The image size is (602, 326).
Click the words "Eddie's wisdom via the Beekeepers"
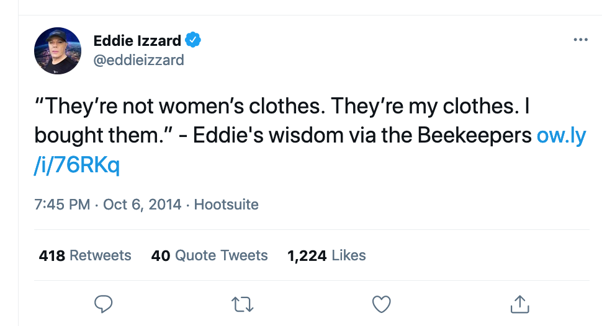click(361, 136)
